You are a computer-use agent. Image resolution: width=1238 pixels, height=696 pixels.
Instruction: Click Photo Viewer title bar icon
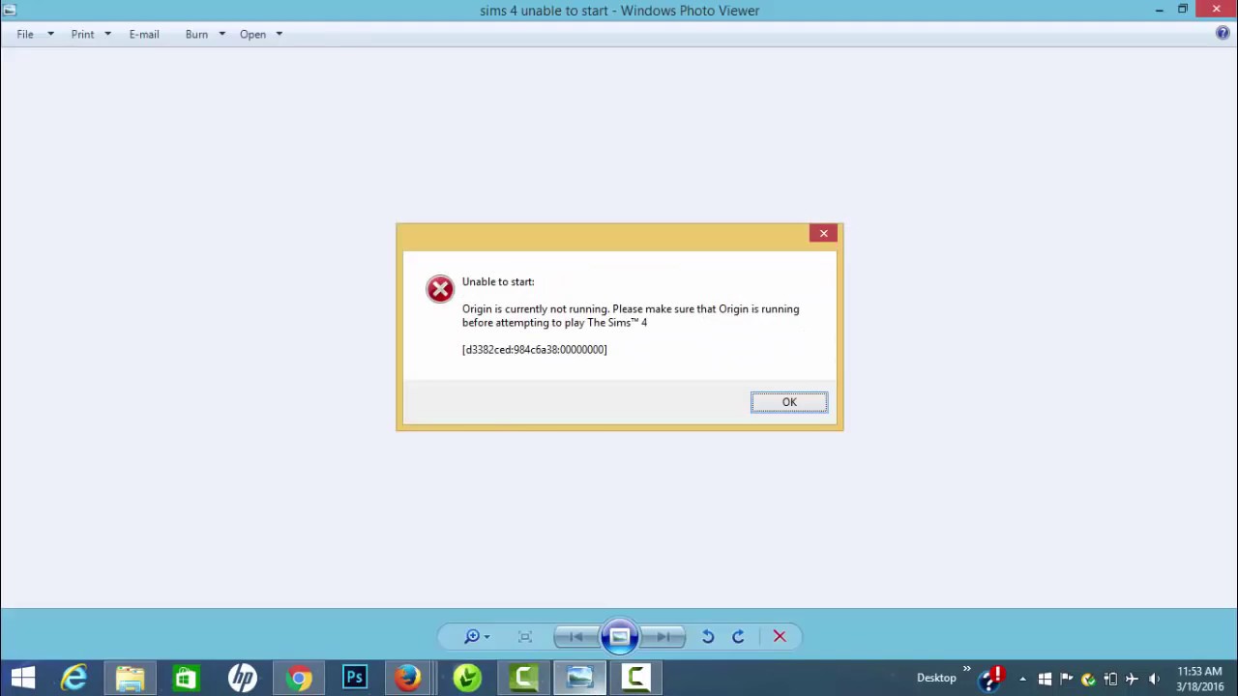[10, 10]
